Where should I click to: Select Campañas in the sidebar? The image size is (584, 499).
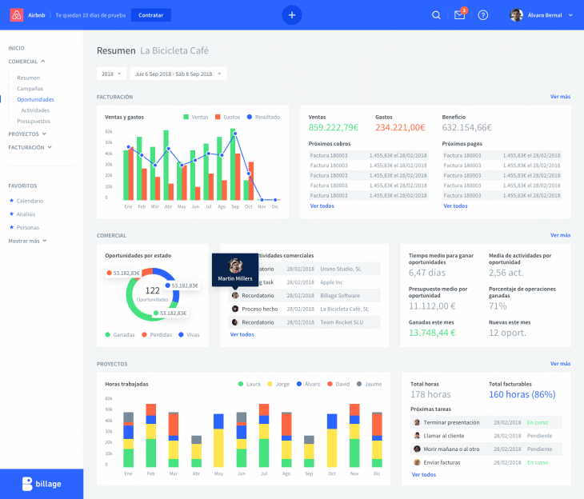pyautogui.click(x=30, y=89)
